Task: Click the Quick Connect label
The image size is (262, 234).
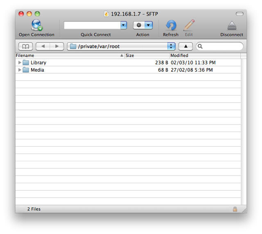Action: (96, 34)
